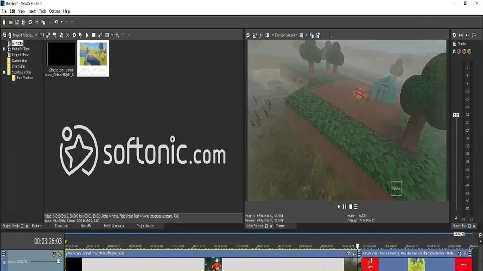483x271 pixels.
Task: Open the File menu
Action: click(4, 11)
